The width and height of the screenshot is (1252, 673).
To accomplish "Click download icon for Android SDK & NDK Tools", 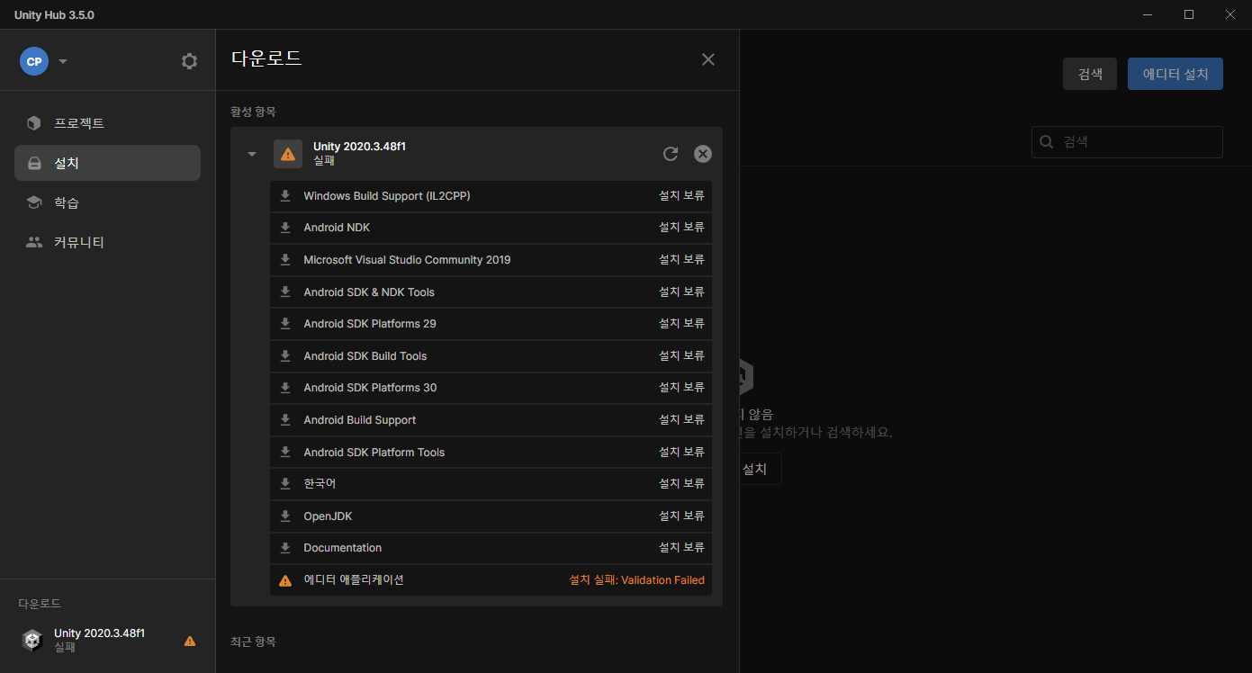I will coord(285,292).
